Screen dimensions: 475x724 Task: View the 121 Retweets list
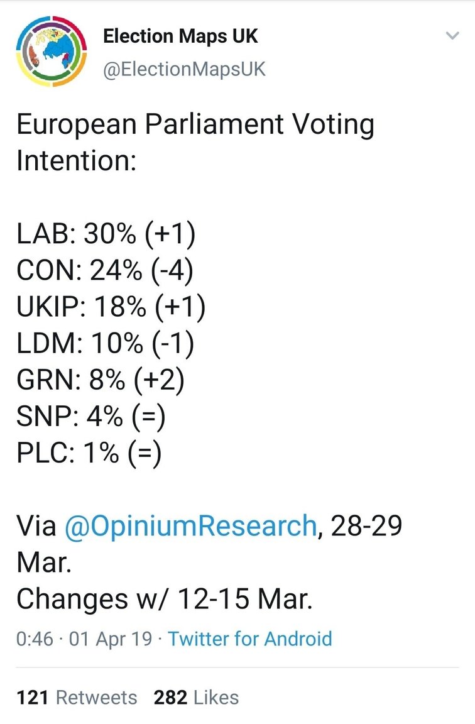point(77,698)
